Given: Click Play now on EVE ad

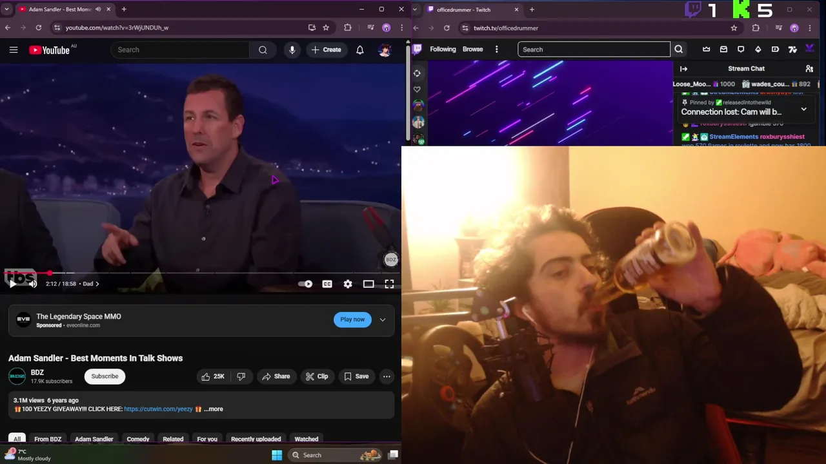Looking at the screenshot, I should [352, 320].
